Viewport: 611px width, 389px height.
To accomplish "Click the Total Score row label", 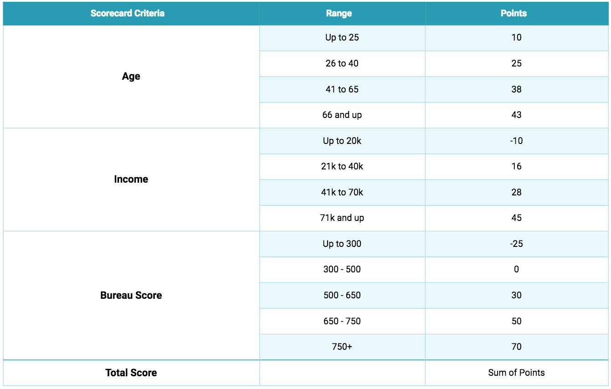I will 131,373.
